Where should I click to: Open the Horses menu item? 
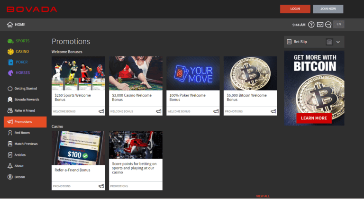(x=23, y=72)
